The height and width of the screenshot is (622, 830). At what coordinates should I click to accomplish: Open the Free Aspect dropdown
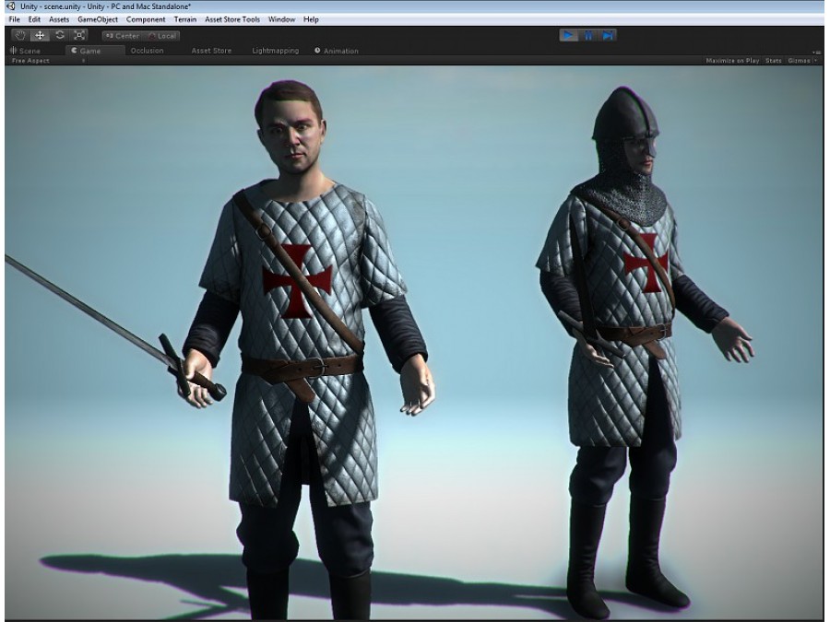(48, 61)
